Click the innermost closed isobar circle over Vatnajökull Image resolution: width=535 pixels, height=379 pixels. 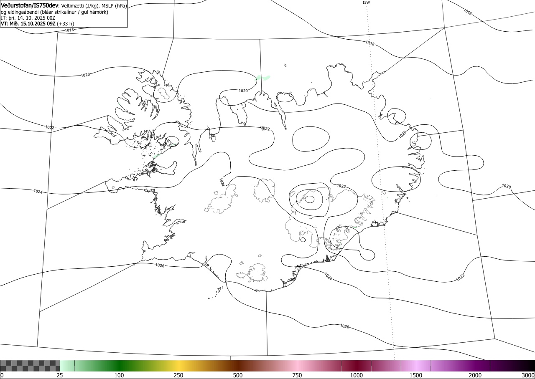[309, 199]
